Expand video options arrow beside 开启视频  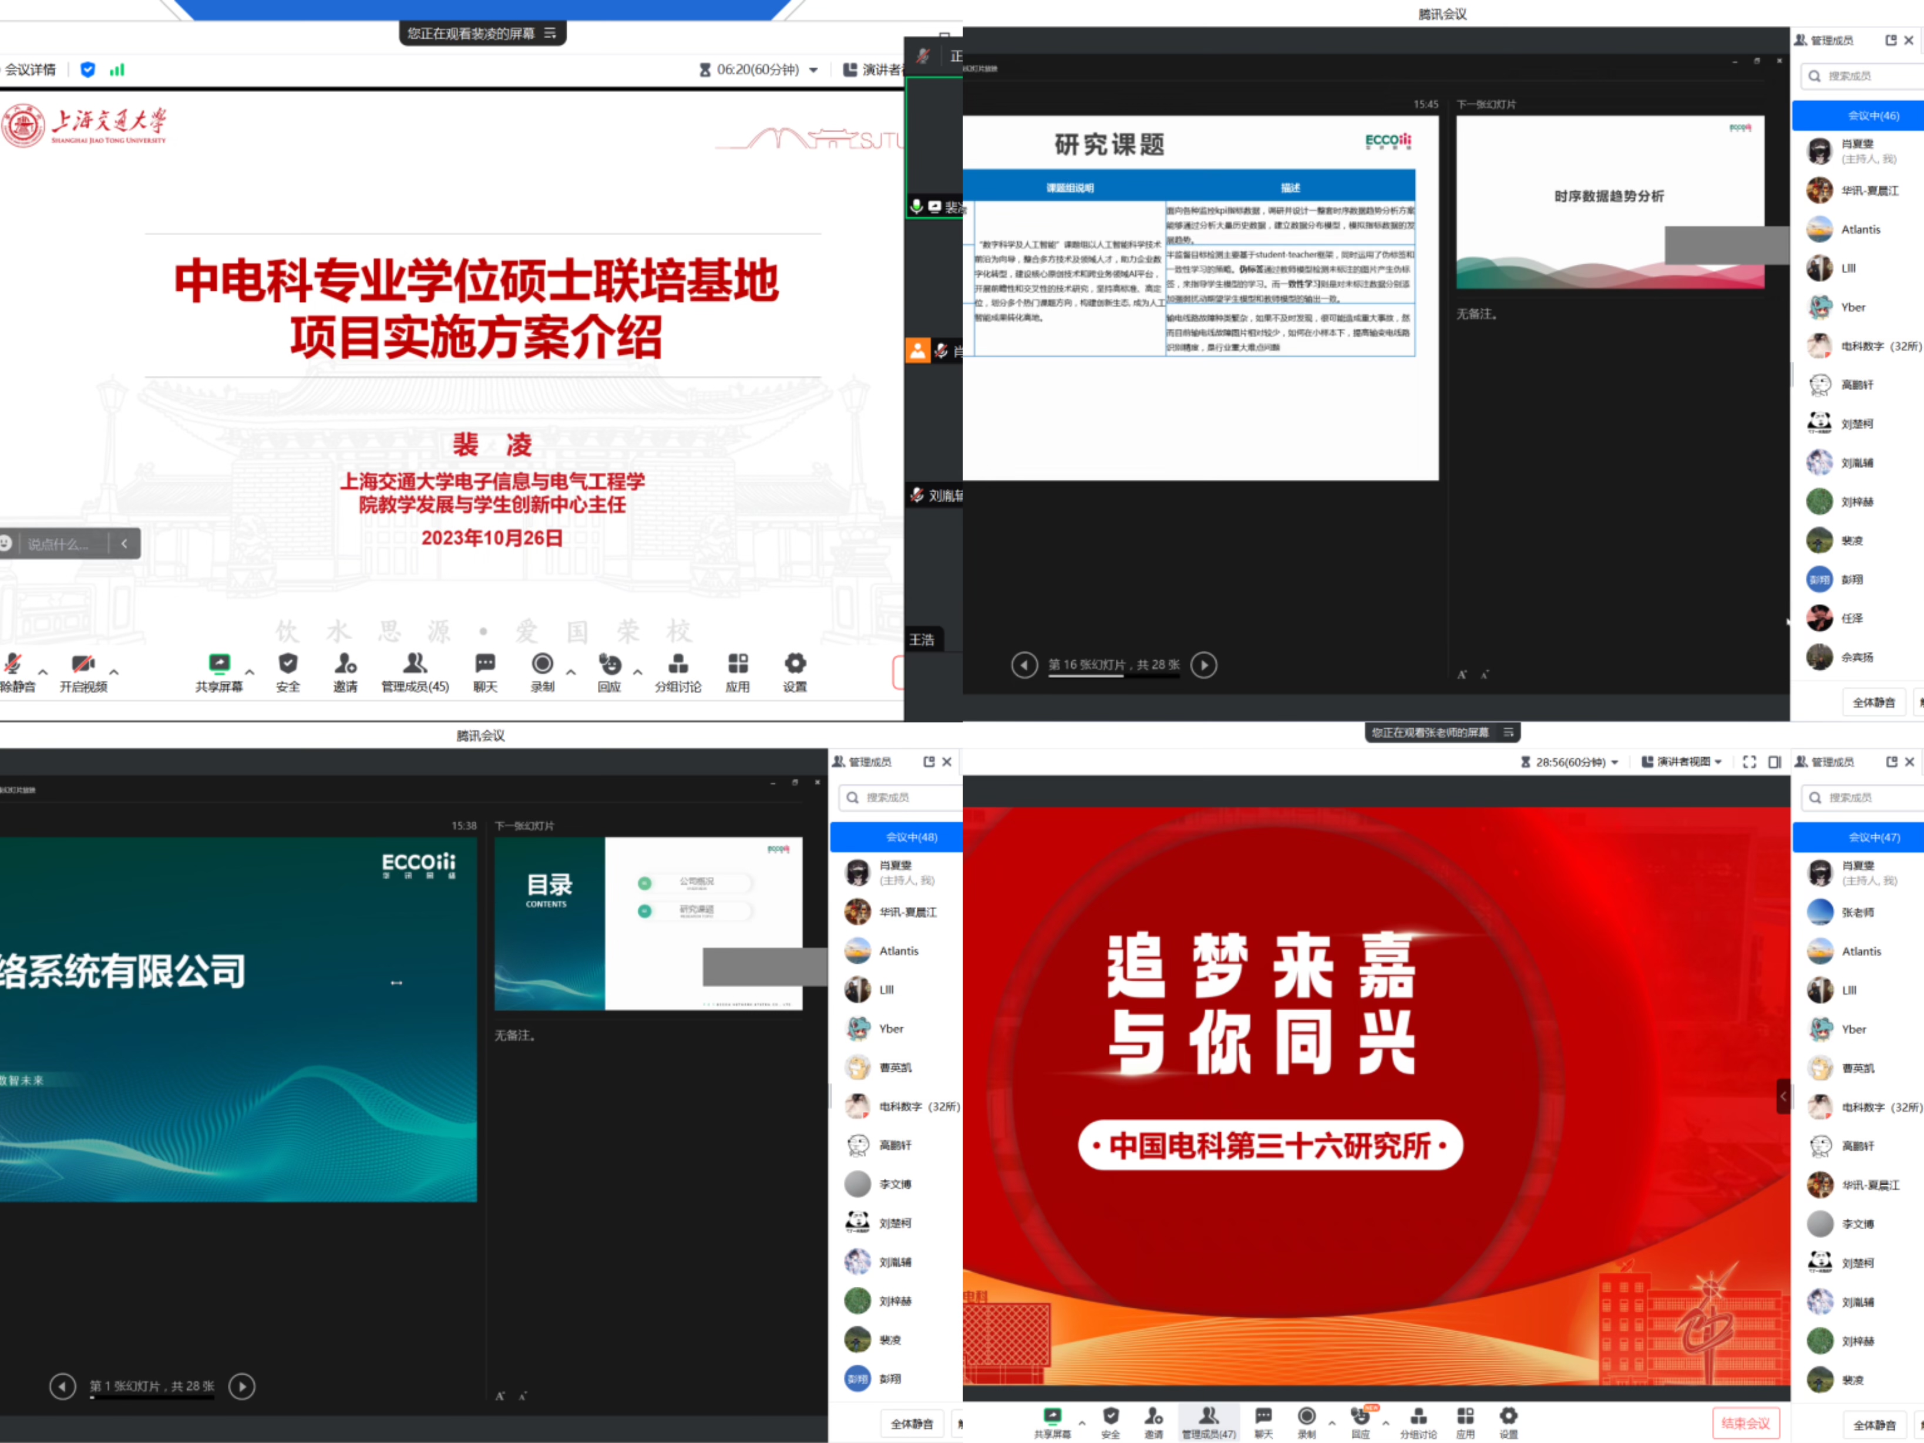[114, 672]
